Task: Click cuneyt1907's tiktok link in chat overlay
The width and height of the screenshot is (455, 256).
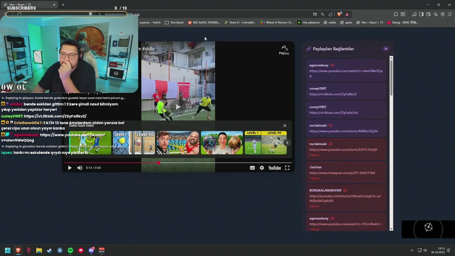Action: pos(55,116)
